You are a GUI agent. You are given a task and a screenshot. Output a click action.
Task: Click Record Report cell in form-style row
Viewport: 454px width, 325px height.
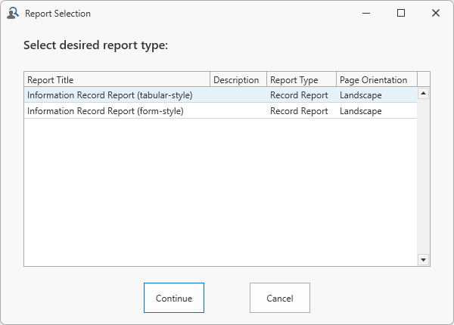tap(299, 111)
